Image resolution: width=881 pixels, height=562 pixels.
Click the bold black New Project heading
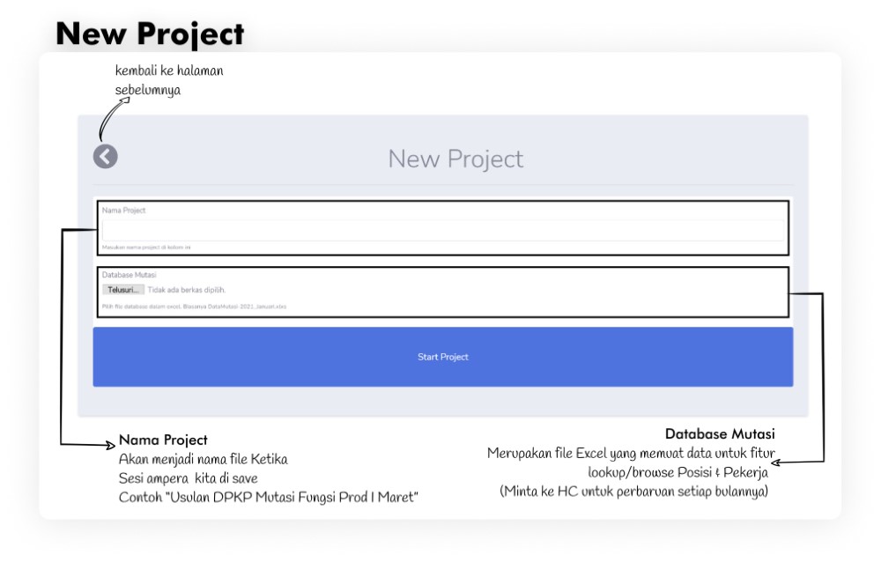(150, 33)
